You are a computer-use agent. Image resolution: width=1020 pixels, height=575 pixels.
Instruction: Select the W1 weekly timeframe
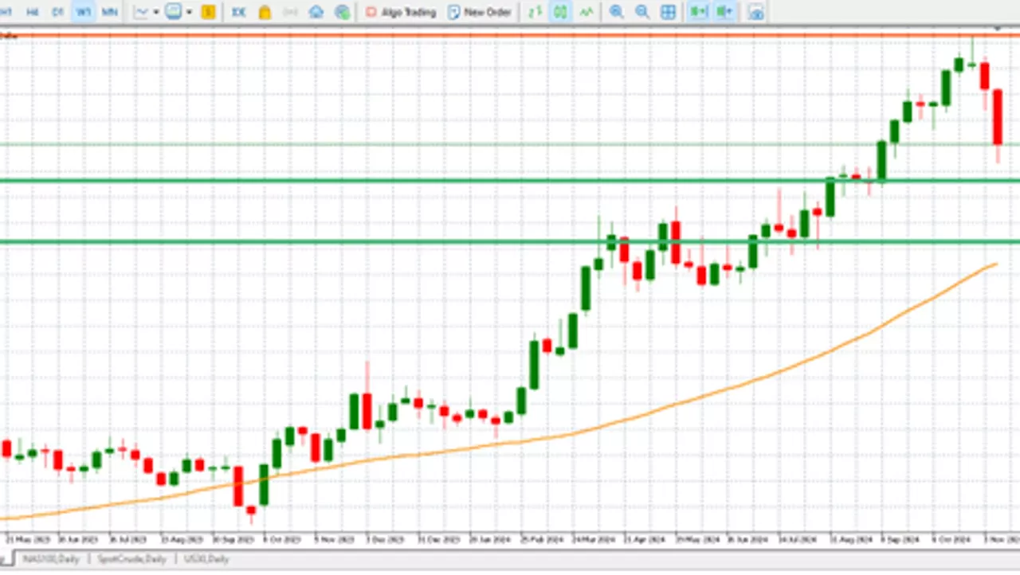point(83,12)
